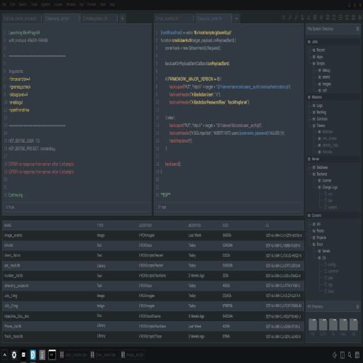The width and height of the screenshot is (363, 363).
Task: Sort table by NAME column
Action: click(8, 225)
